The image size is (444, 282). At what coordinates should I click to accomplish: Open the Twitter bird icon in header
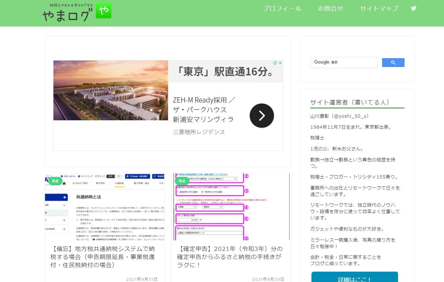pos(414,8)
